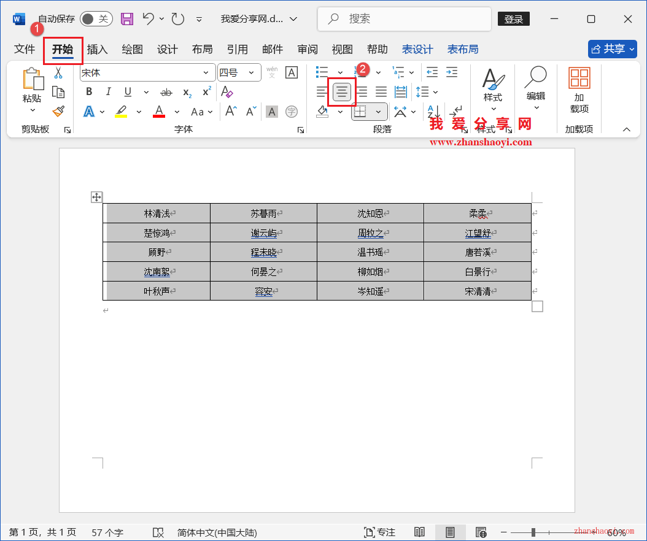Click the zoom slider handle
647x541 pixels.
pos(533,532)
